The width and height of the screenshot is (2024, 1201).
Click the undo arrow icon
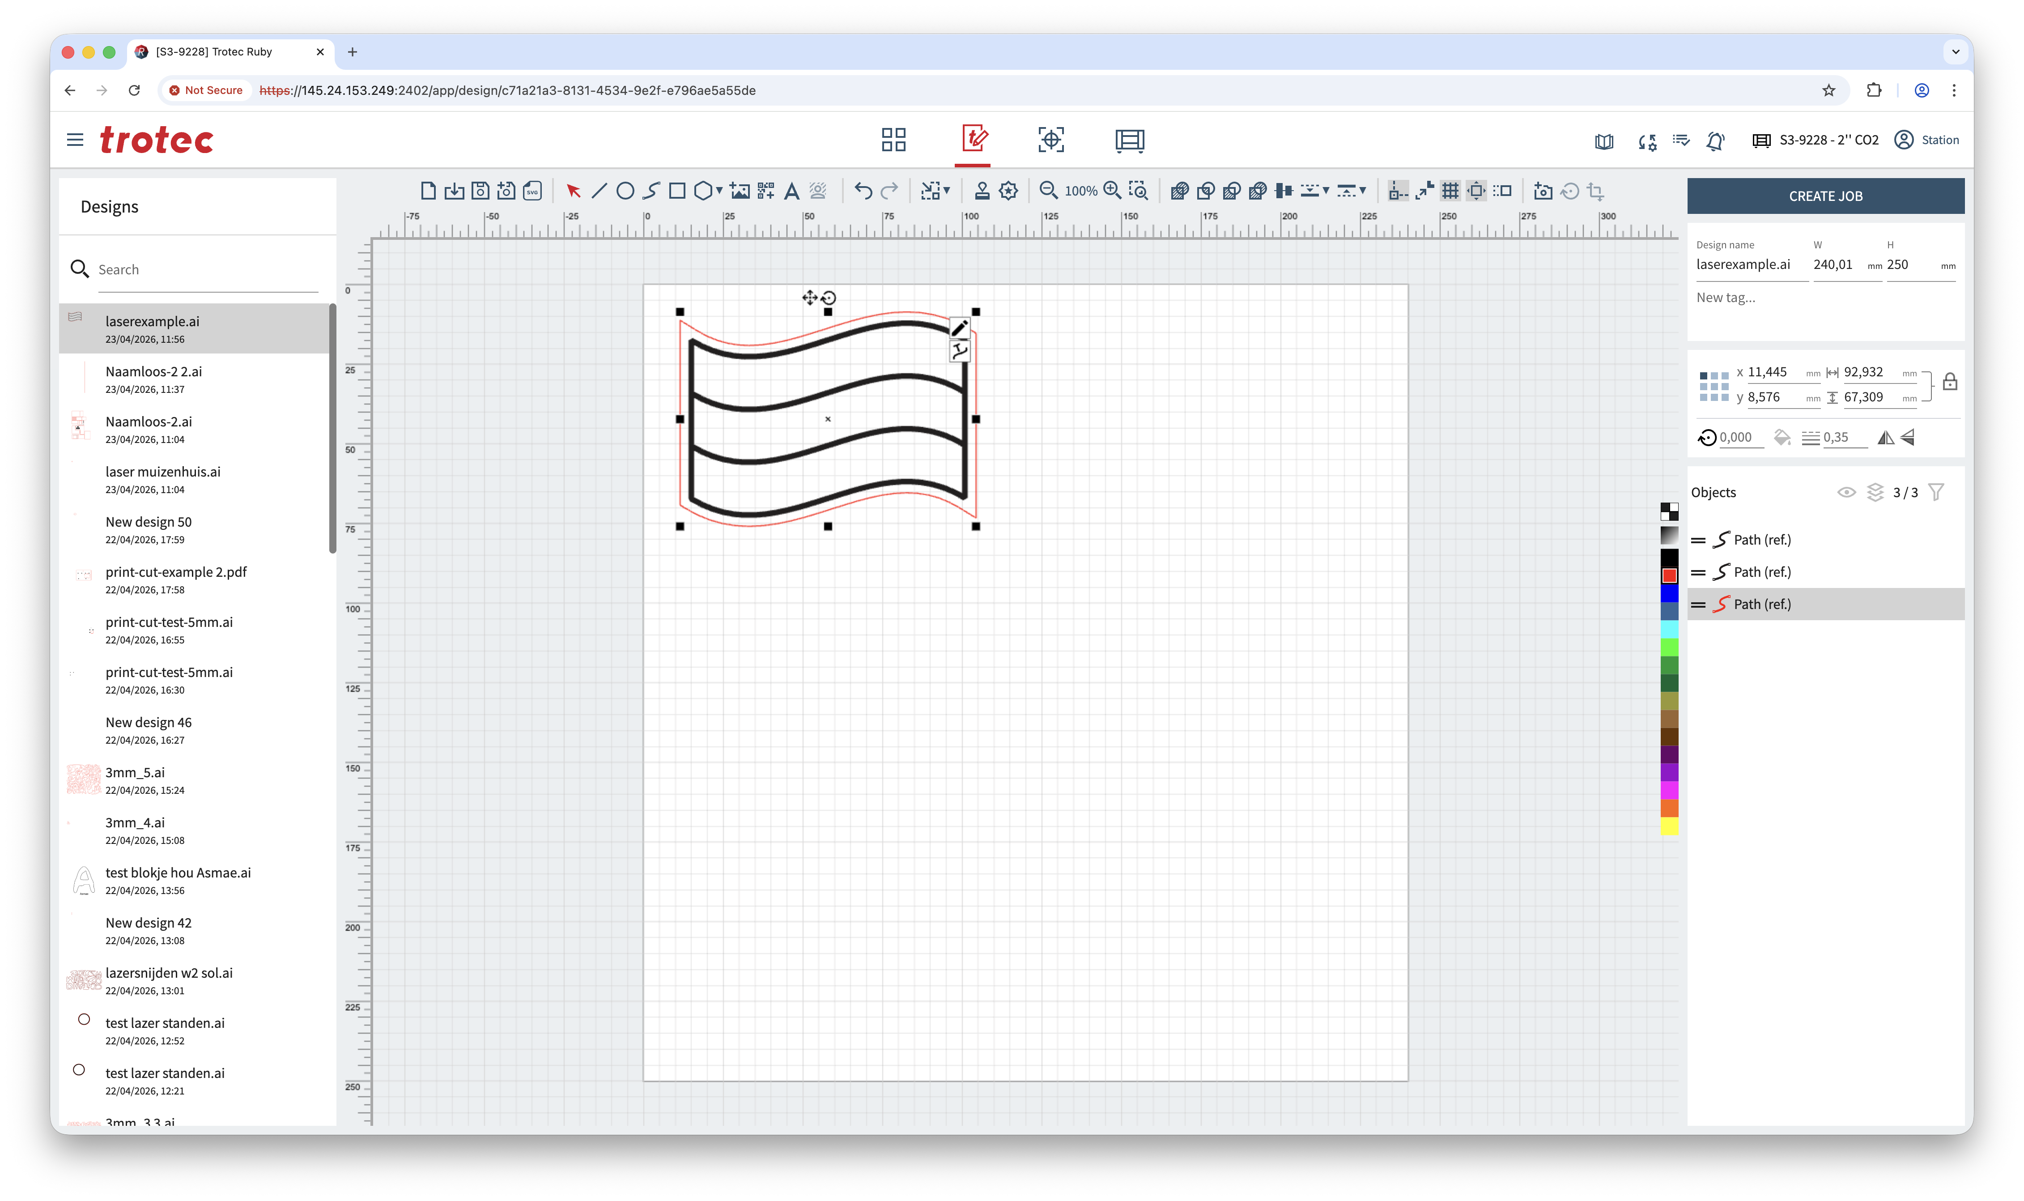(x=863, y=191)
